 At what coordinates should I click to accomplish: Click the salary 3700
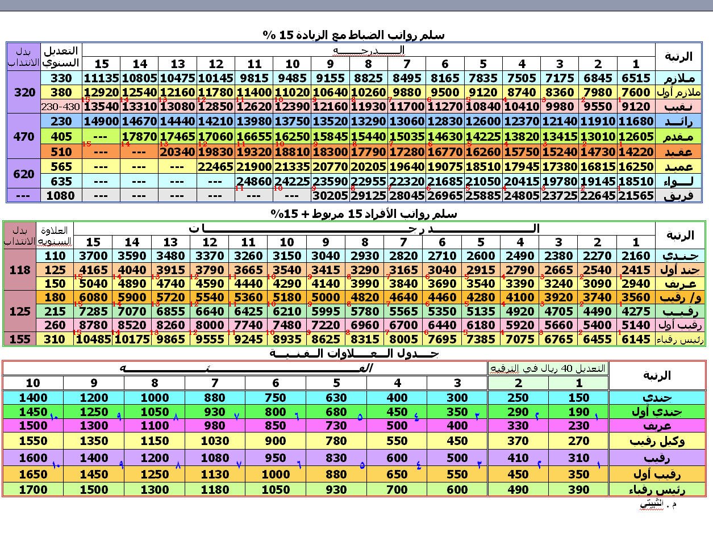[x=94, y=256]
